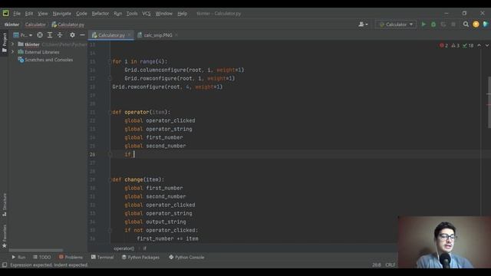Toggle the fold marker at if not operator_clicked
The height and width of the screenshot is (276, 491).
point(110,230)
